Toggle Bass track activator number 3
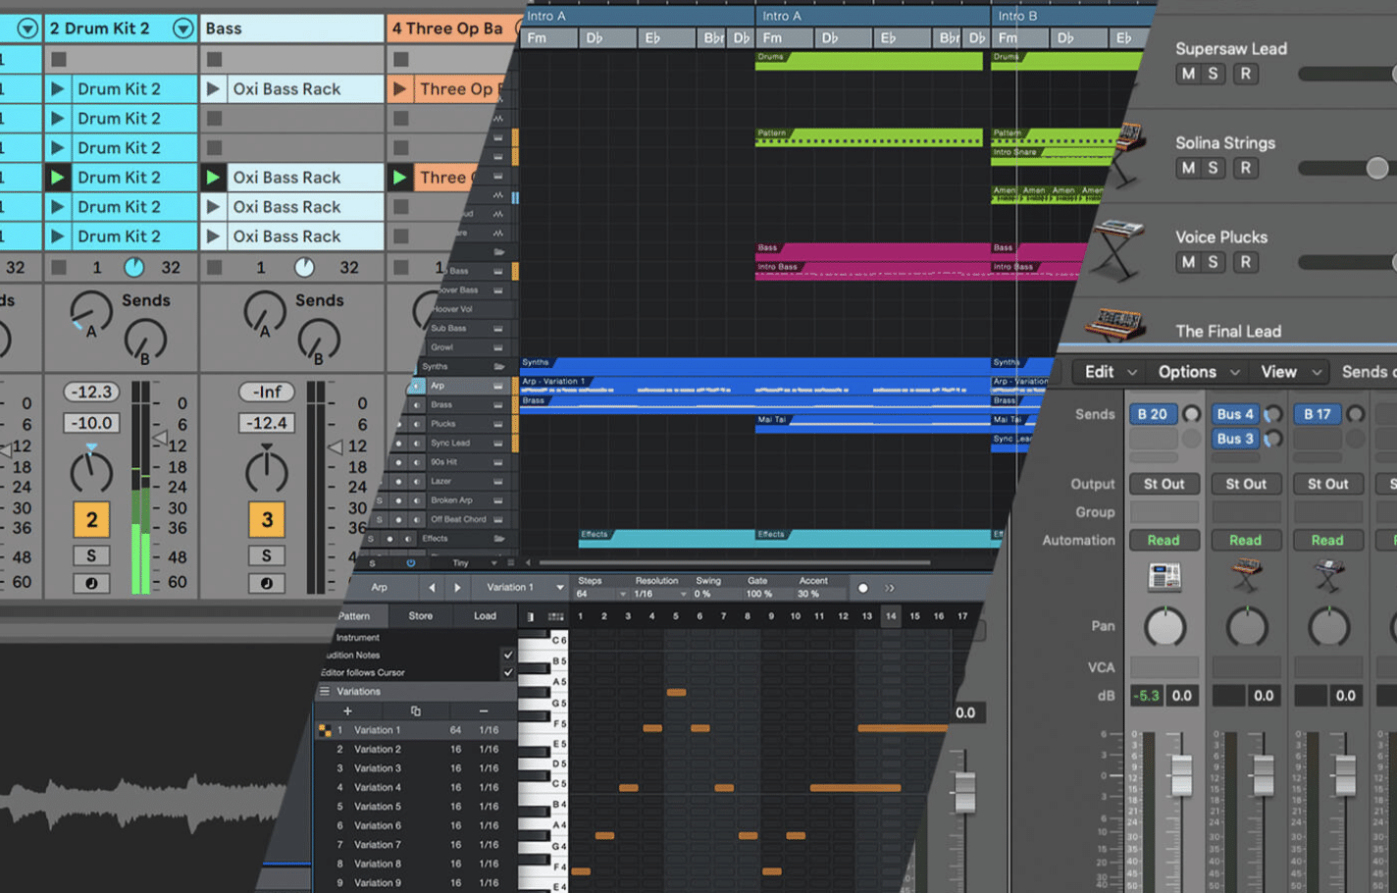The image size is (1397, 893). coord(266,520)
